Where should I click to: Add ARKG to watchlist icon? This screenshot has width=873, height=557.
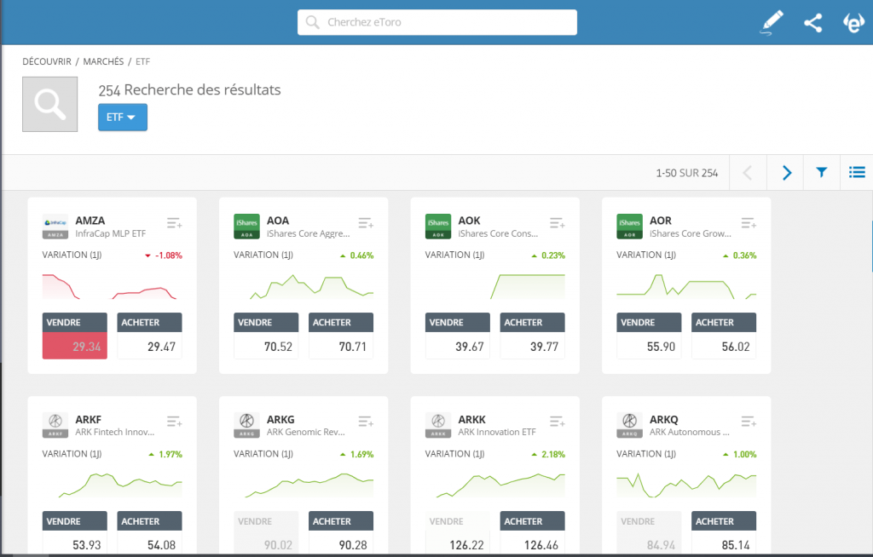(366, 422)
